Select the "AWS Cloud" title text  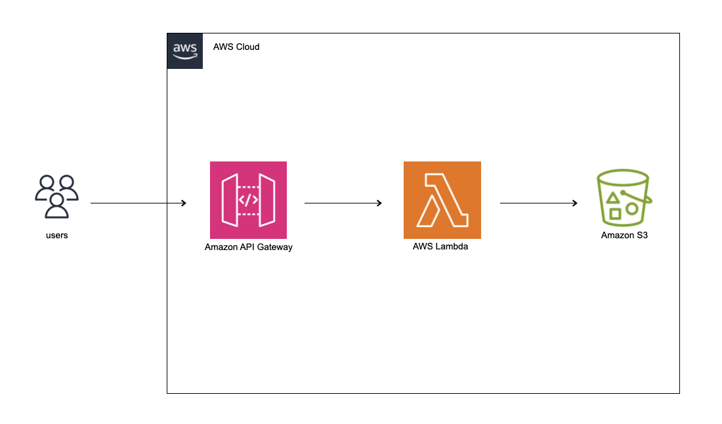(x=236, y=47)
